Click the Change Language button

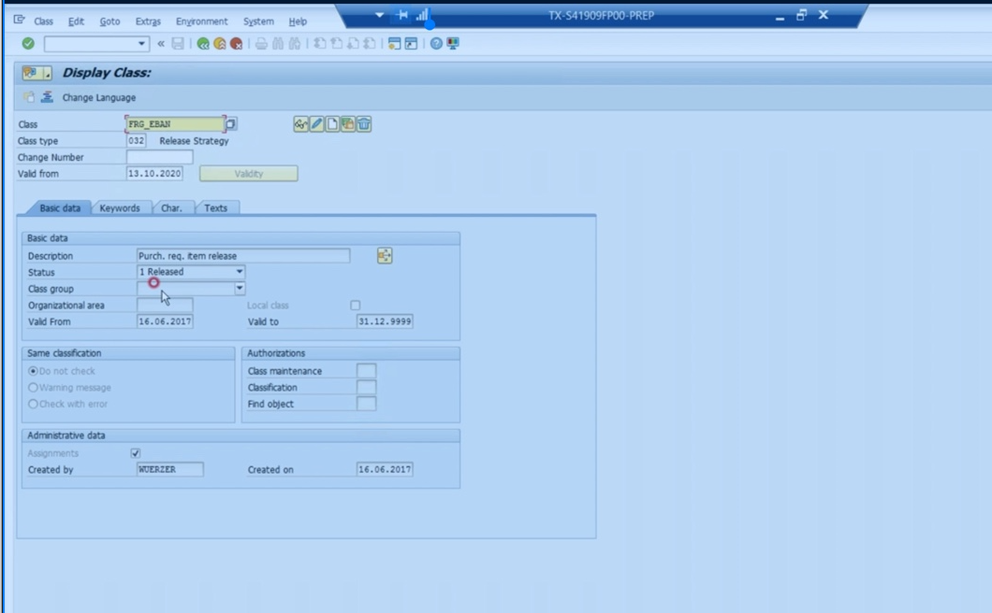(x=98, y=97)
